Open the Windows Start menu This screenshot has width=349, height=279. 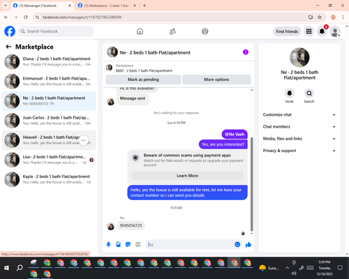[x=6, y=268]
